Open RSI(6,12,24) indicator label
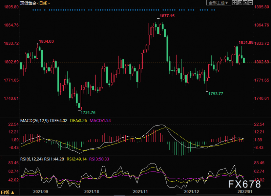This screenshot has height=196, width=271. (32, 159)
